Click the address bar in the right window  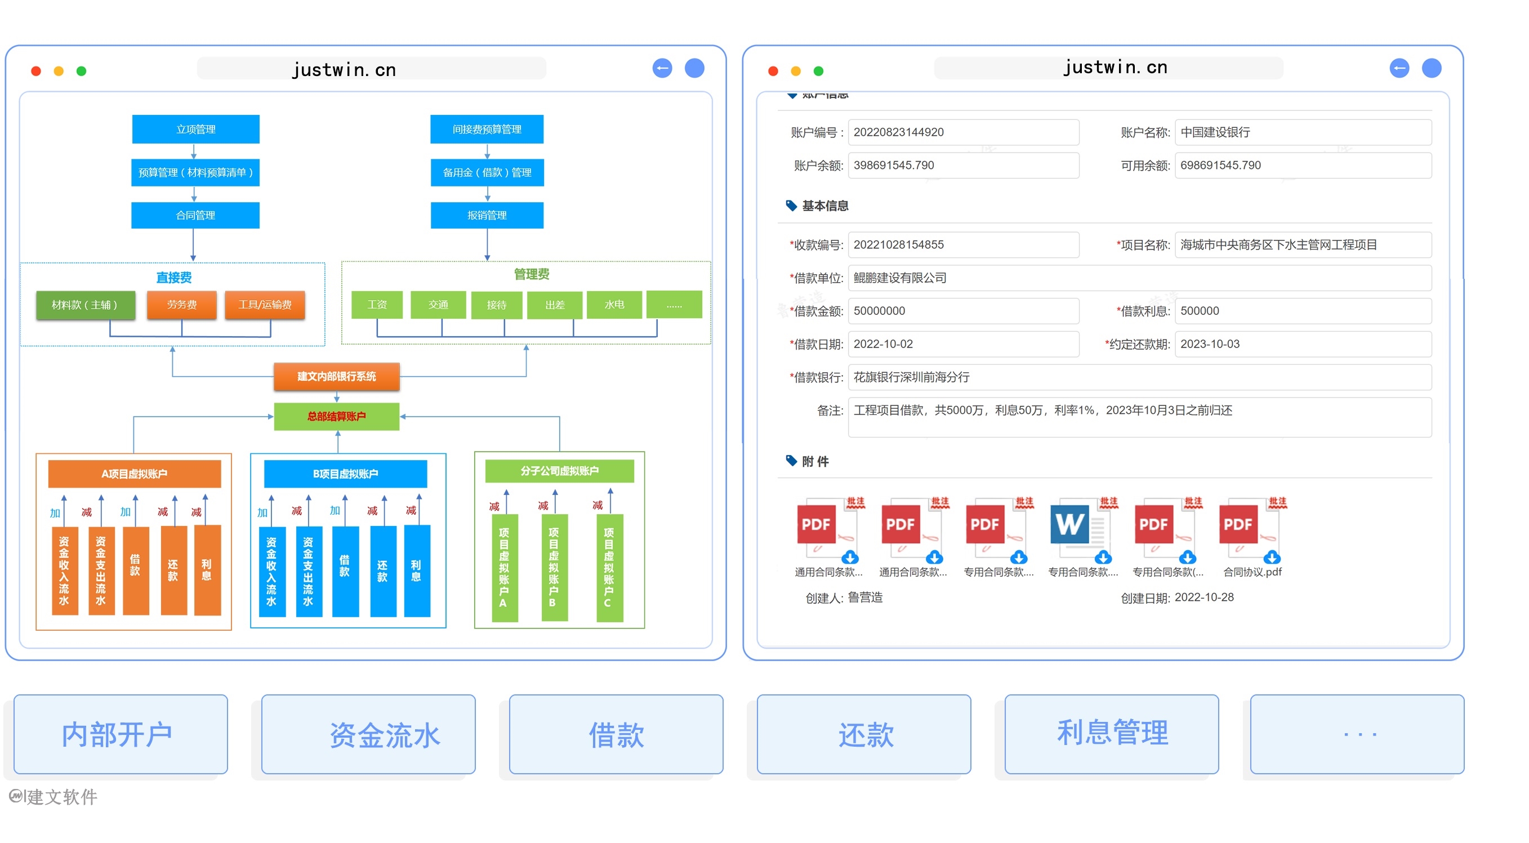1108,68
